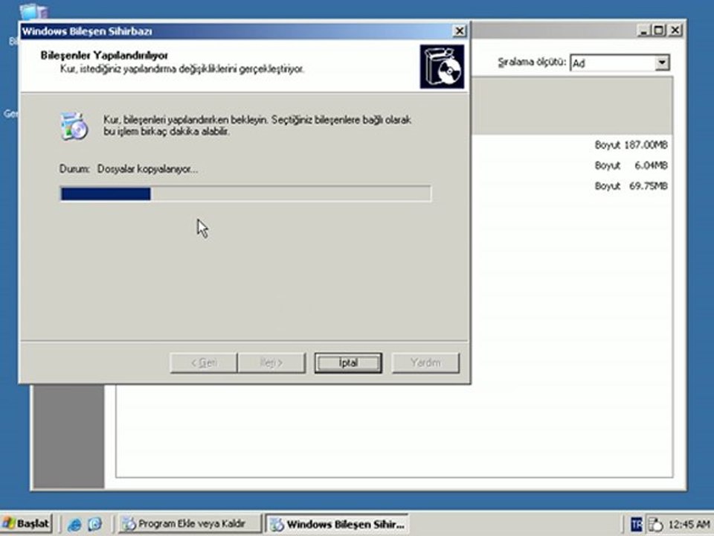Click the disabled İleri button
The height and width of the screenshot is (536, 714).
coord(271,363)
